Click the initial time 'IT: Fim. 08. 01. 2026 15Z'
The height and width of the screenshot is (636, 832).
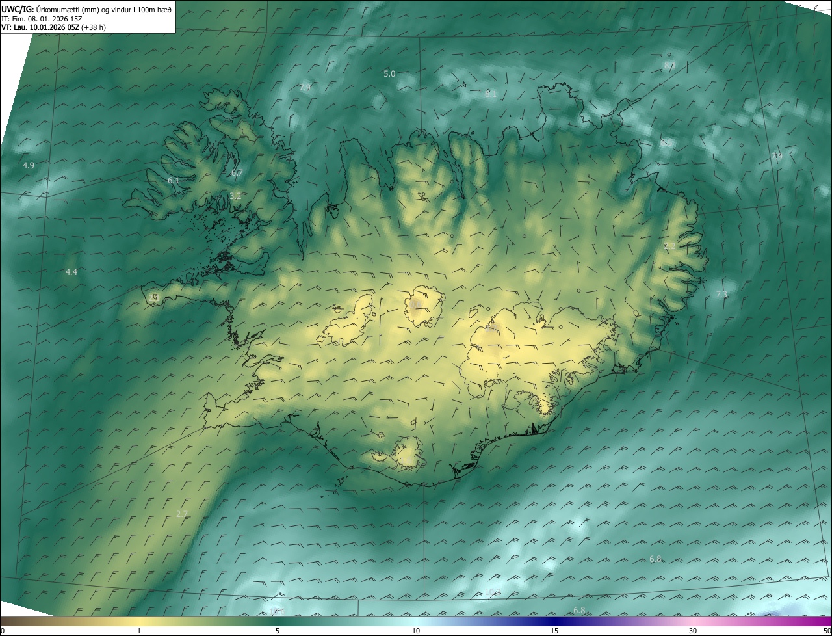pyautogui.click(x=42, y=18)
